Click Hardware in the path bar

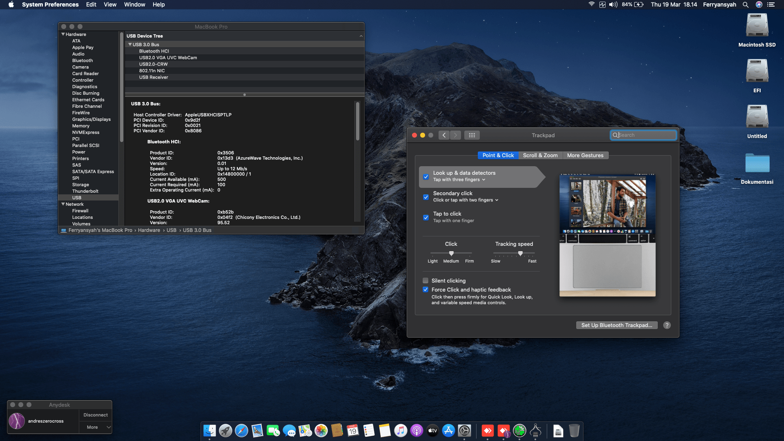click(149, 230)
